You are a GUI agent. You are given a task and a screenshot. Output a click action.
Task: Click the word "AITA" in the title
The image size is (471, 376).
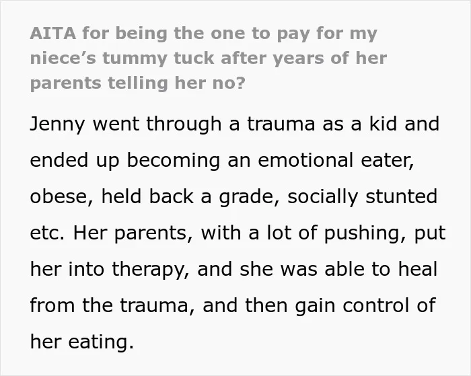tap(53, 33)
